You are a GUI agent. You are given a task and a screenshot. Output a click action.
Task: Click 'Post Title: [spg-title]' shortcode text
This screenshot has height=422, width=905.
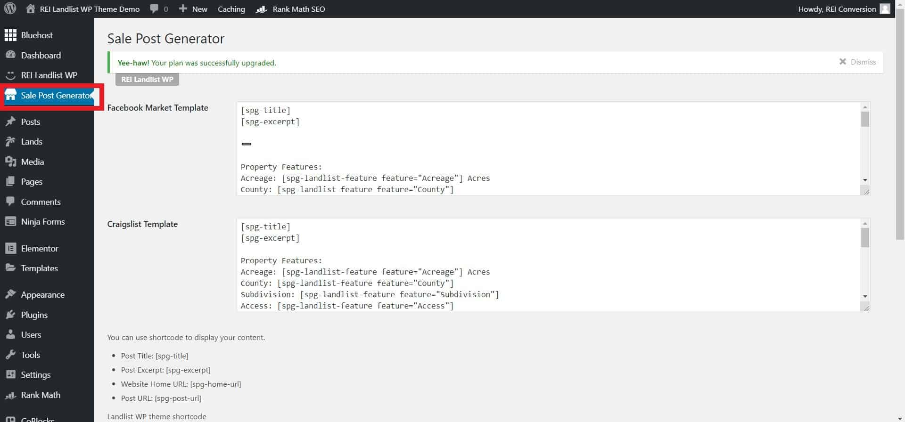pos(155,356)
